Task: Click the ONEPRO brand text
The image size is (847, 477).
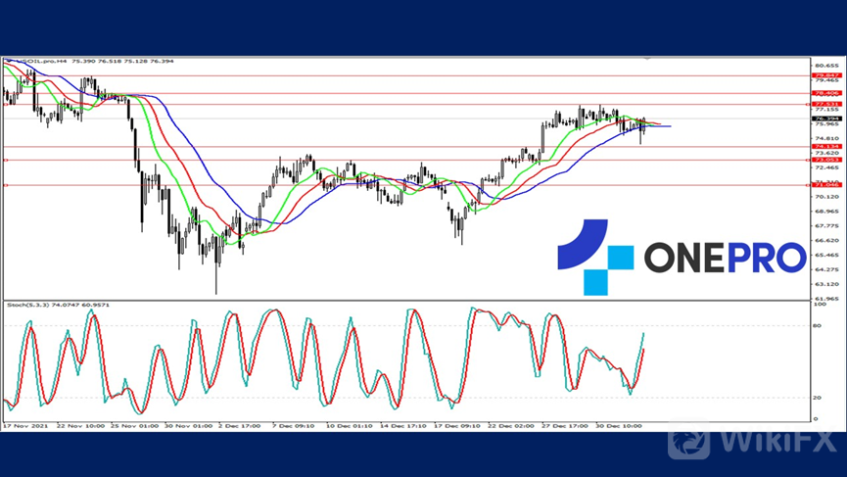Action: (725, 258)
